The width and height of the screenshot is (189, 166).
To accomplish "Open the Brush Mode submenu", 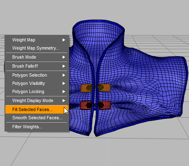I will click(37, 57).
